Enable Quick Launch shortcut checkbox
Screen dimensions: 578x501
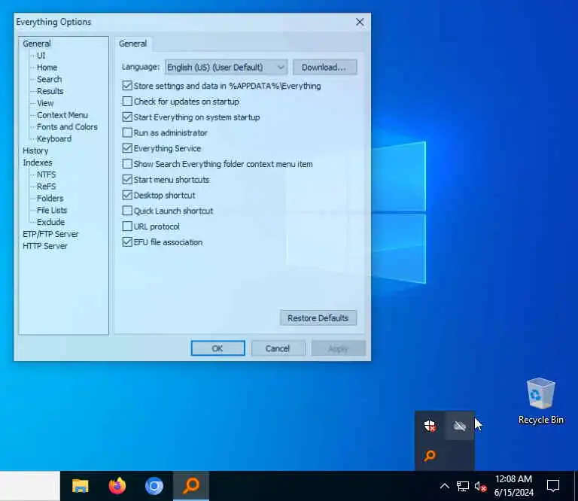point(127,211)
